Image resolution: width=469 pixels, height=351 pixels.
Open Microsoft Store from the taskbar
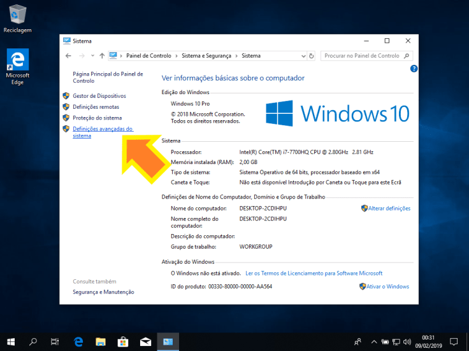[x=122, y=341]
